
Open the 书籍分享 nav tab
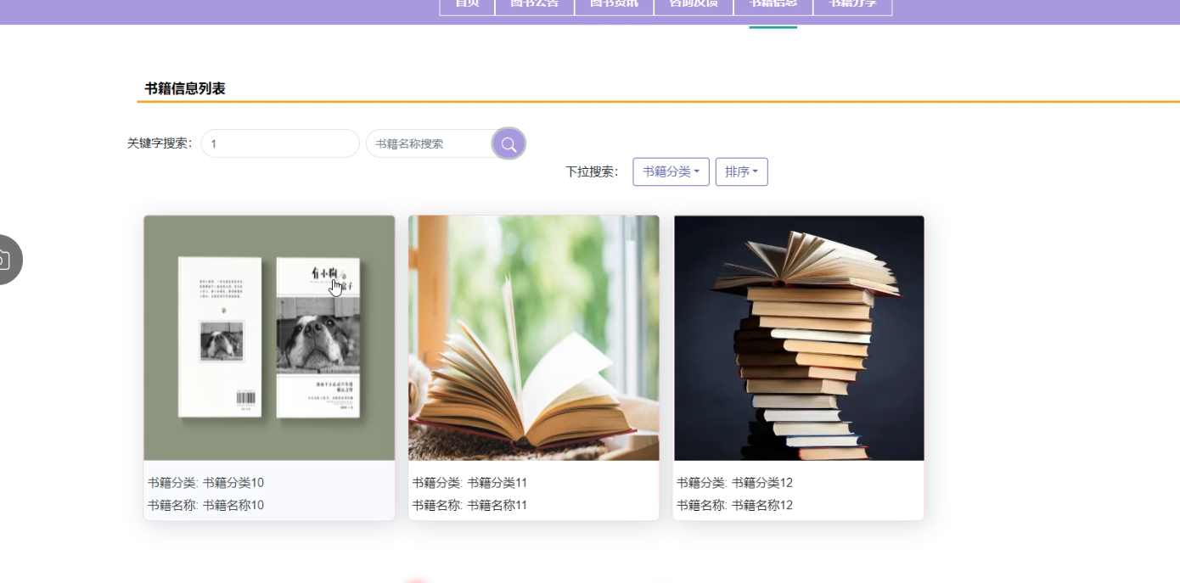point(852,6)
